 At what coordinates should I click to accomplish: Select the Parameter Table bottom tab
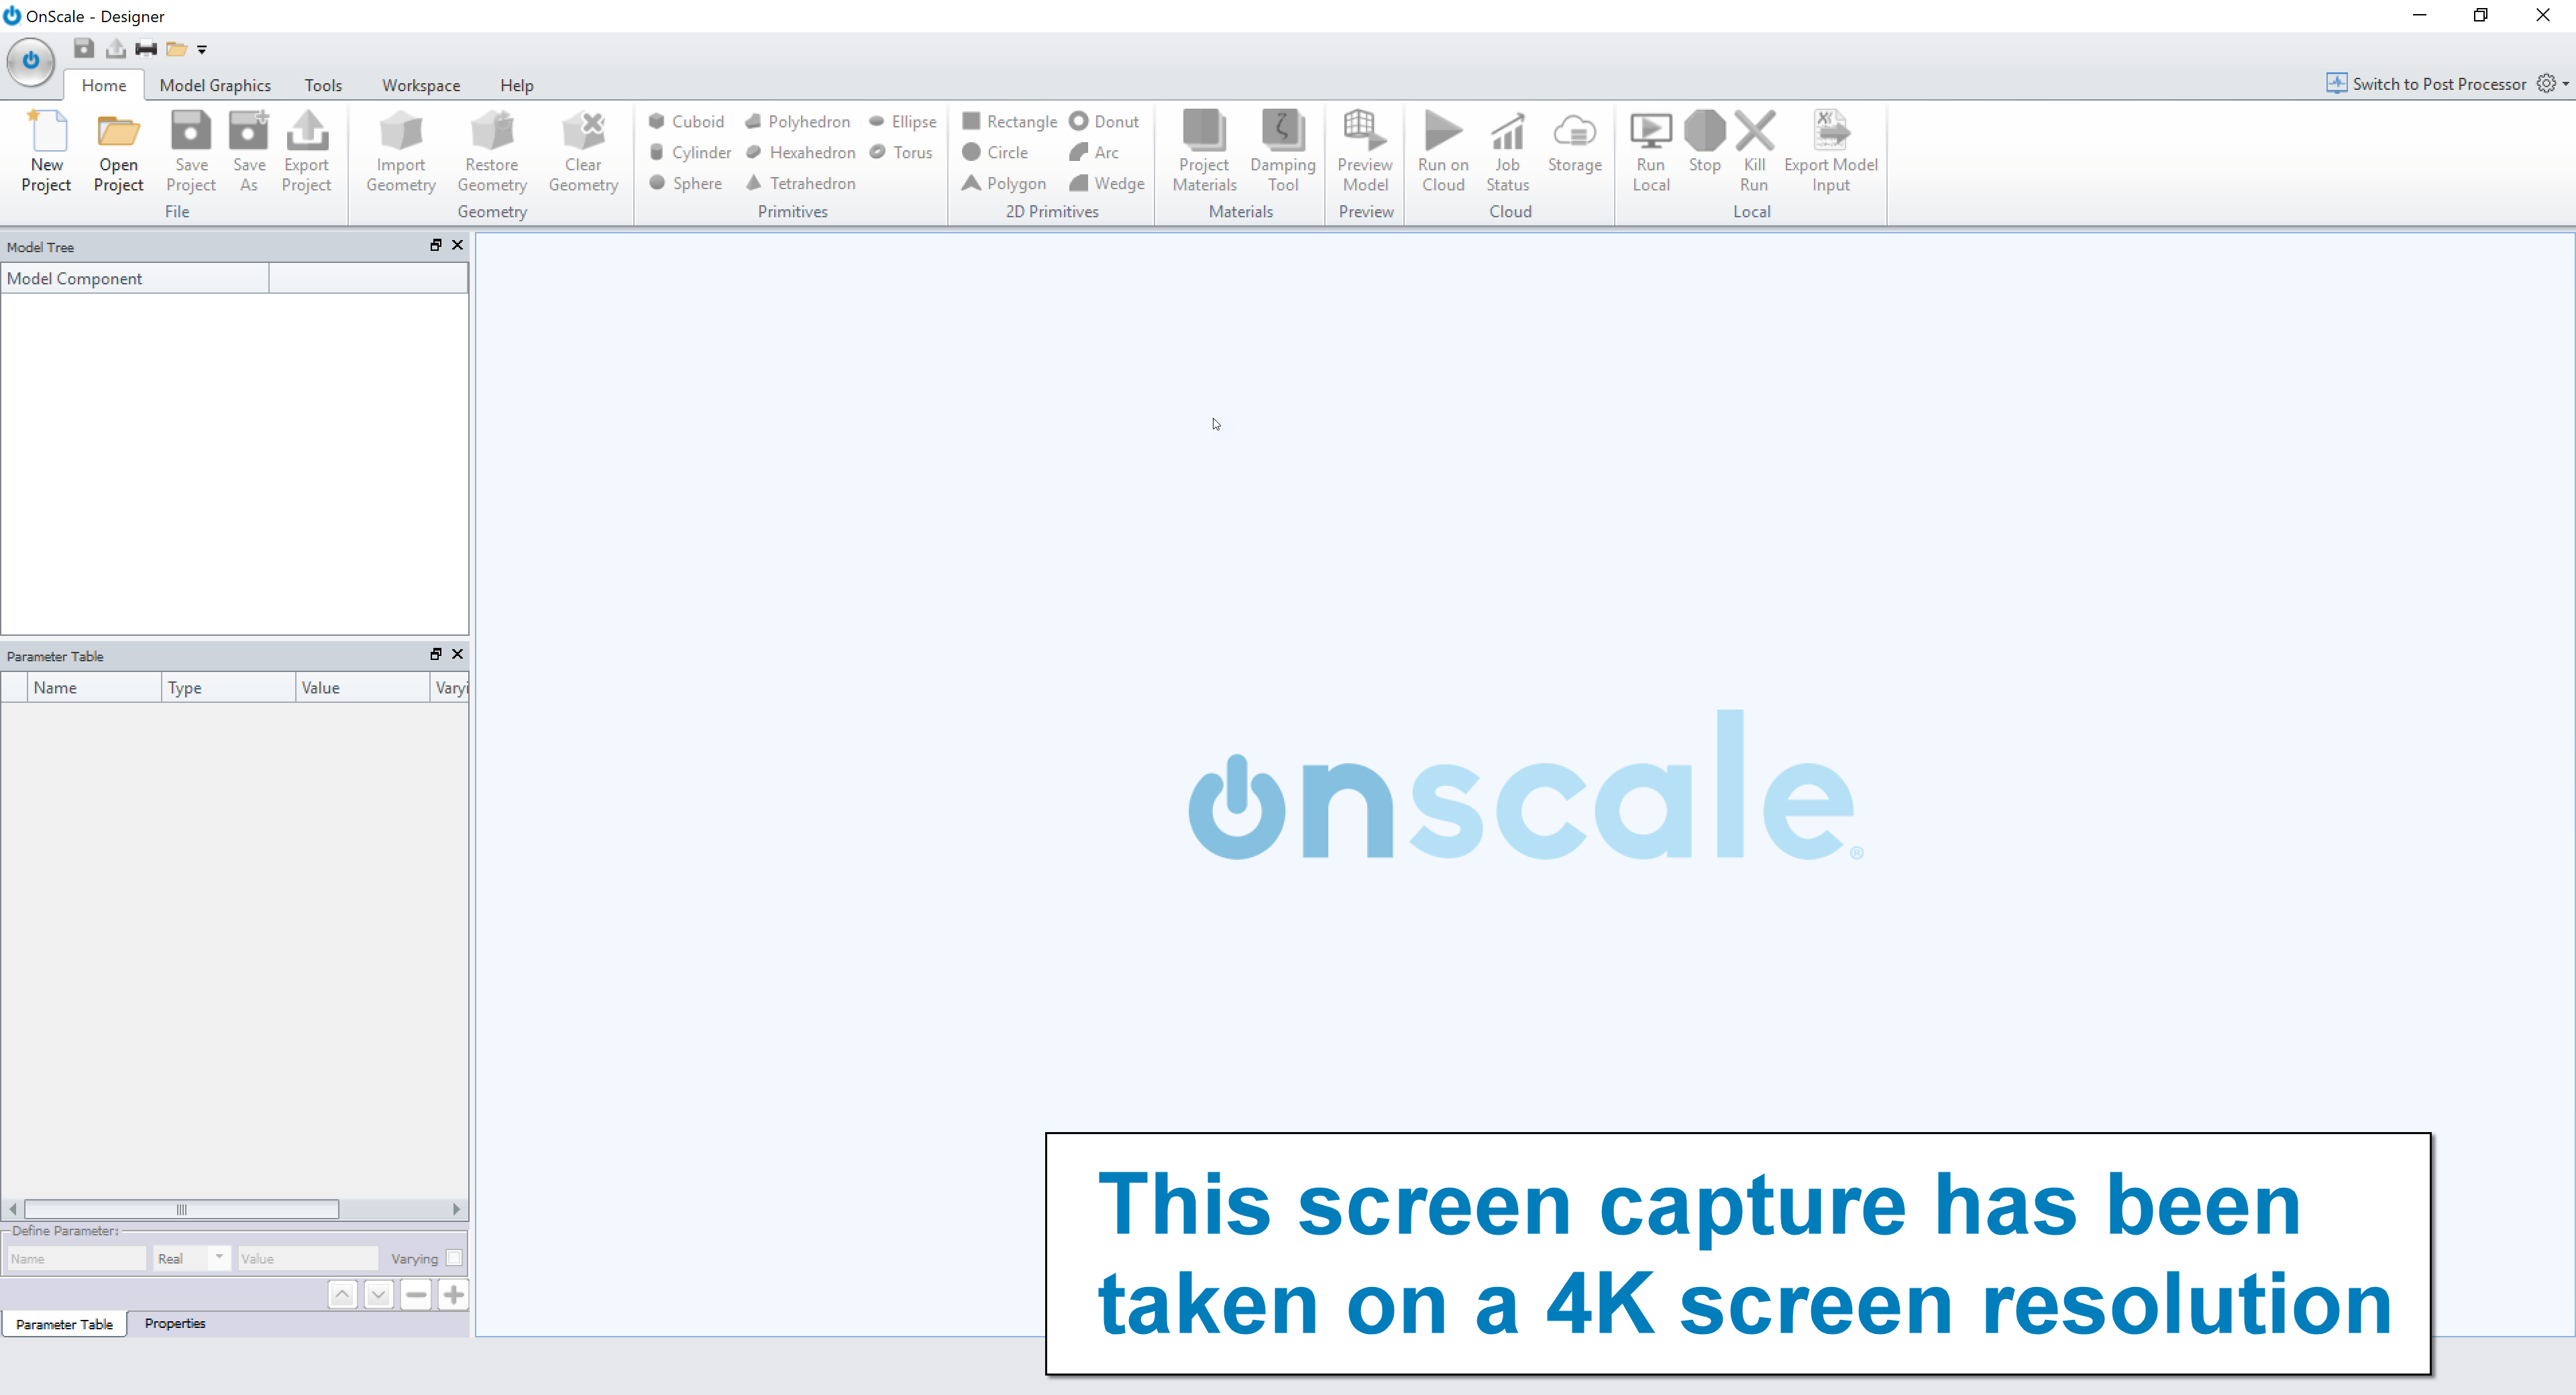pyautogui.click(x=64, y=1324)
